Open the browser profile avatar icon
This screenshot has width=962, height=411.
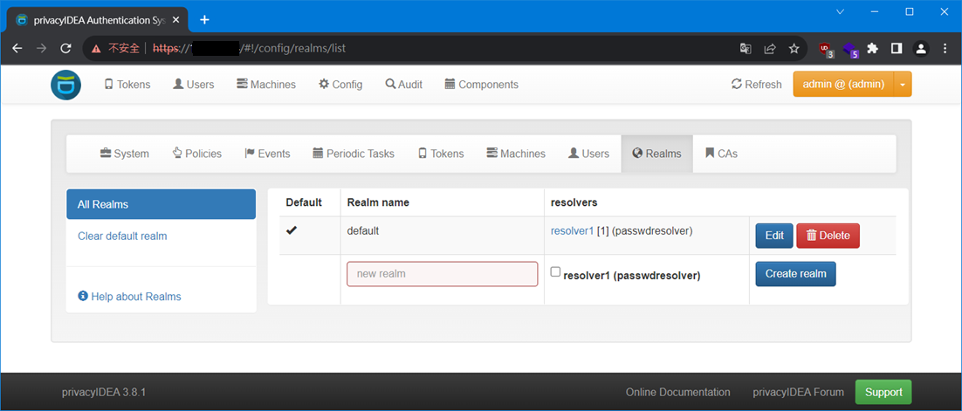click(x=921, y=49)
